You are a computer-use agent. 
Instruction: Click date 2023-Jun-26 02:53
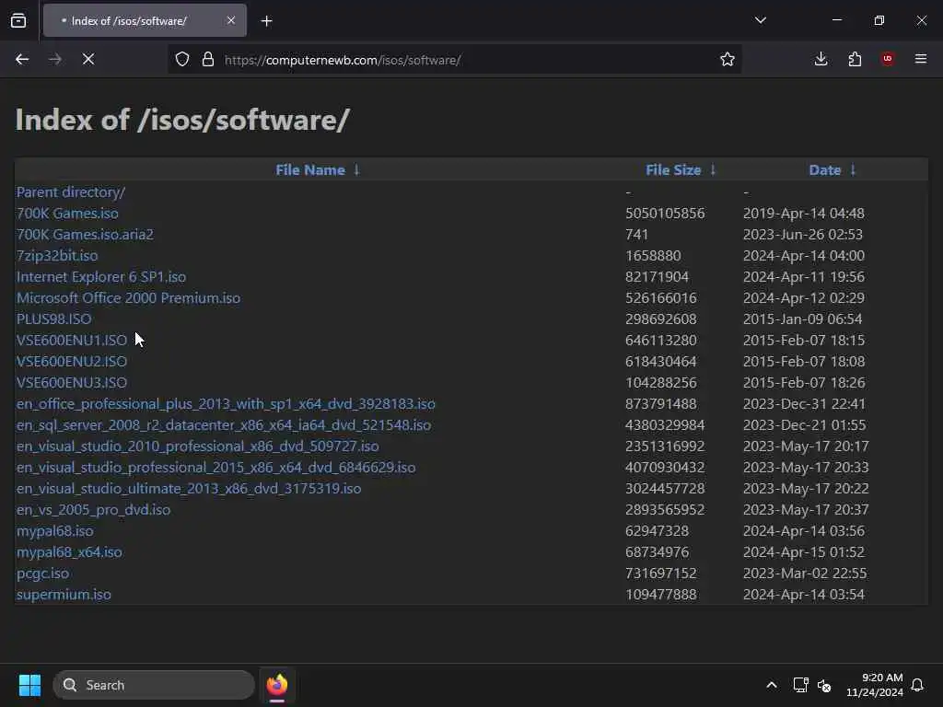[x=803, y=234]
